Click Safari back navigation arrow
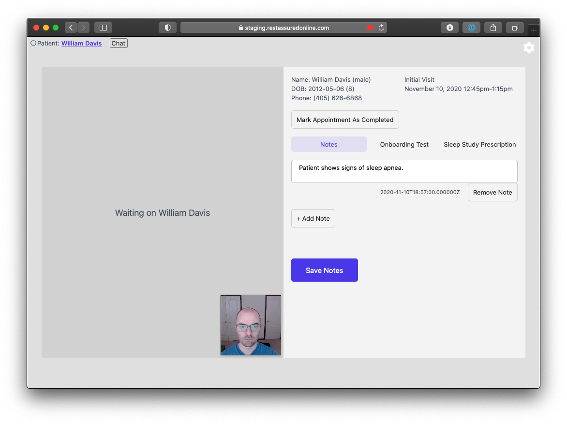The width and height of the screenshot is (567, 424). tap(71, 28)
